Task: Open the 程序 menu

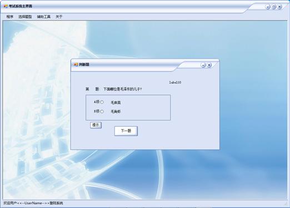Action: coord(10,17)
